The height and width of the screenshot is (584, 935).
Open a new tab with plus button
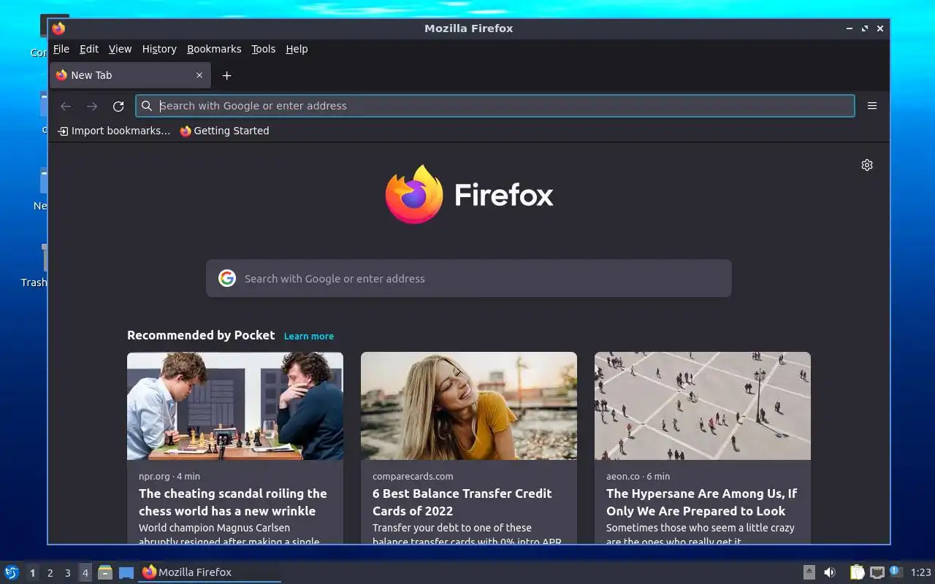point(226,75)
